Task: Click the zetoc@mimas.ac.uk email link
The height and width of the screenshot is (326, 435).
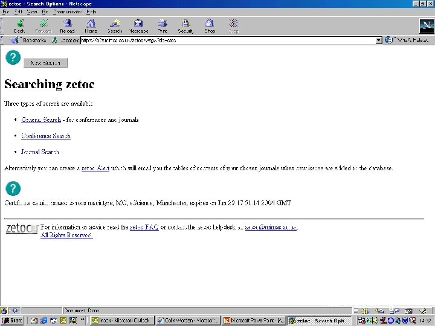Action: point(271,228)
